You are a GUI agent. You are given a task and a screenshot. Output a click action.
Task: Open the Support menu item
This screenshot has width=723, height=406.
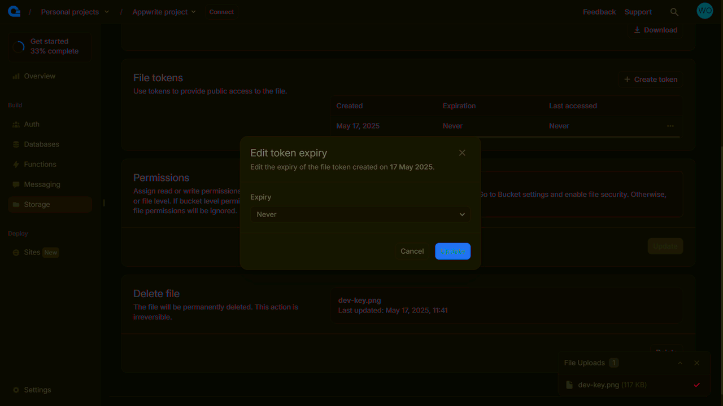click(x=638, y=11)
